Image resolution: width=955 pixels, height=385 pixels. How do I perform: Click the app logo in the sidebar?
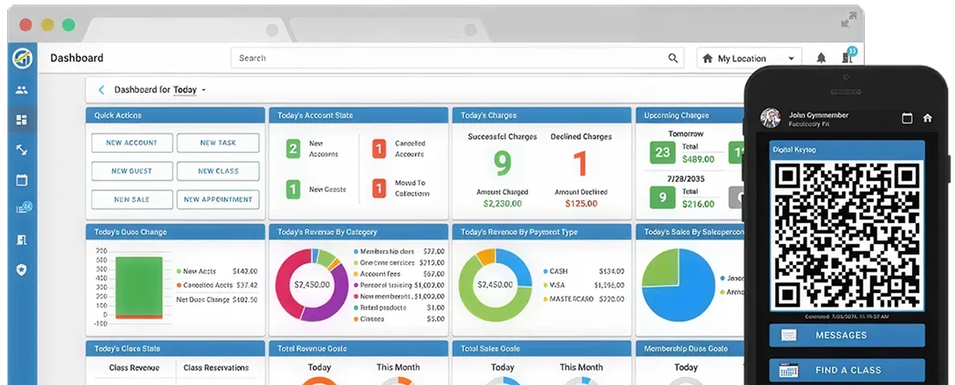(22, 58)
